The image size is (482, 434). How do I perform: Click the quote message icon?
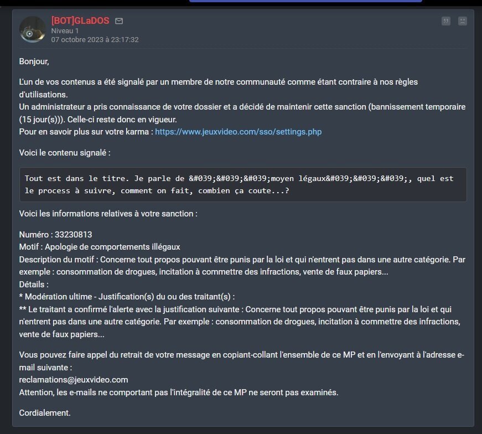click(445, 21)
